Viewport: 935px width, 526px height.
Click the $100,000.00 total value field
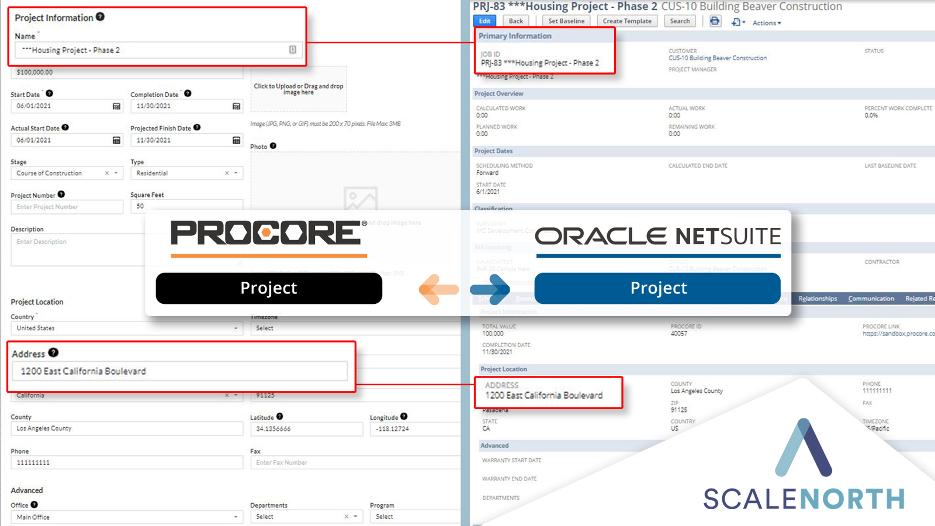127,72
